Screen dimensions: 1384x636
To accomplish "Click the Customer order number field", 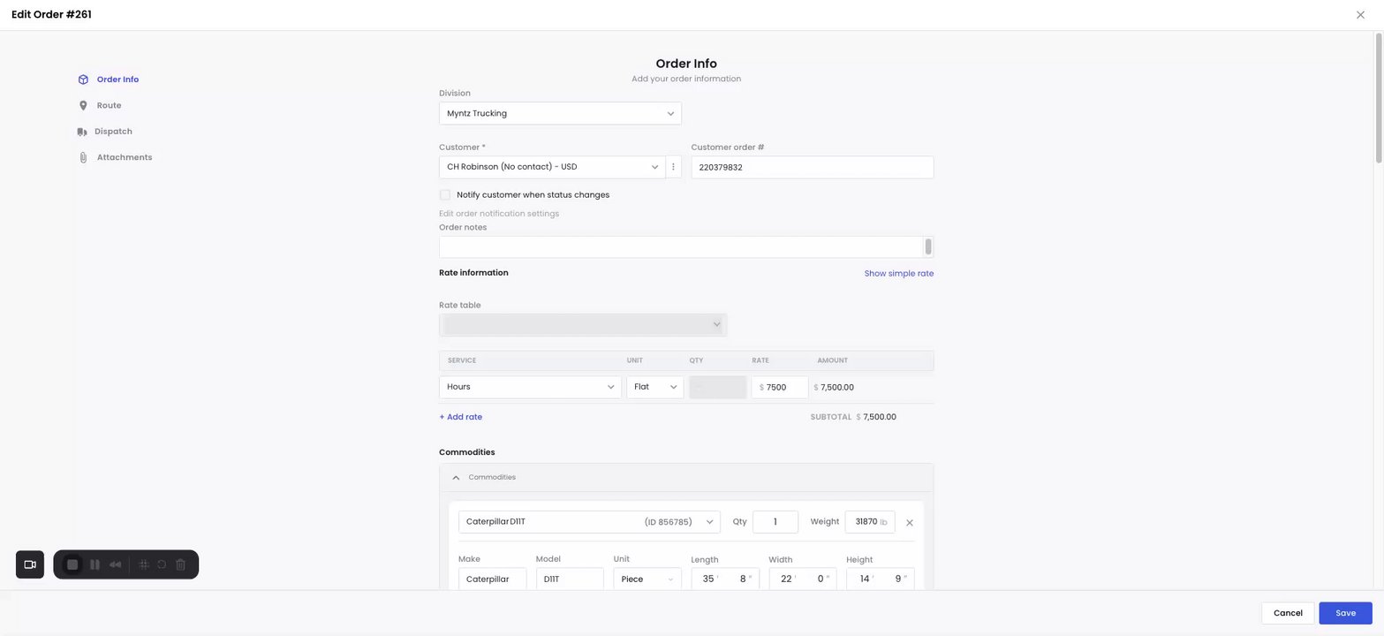I will (x=812, y=167).
